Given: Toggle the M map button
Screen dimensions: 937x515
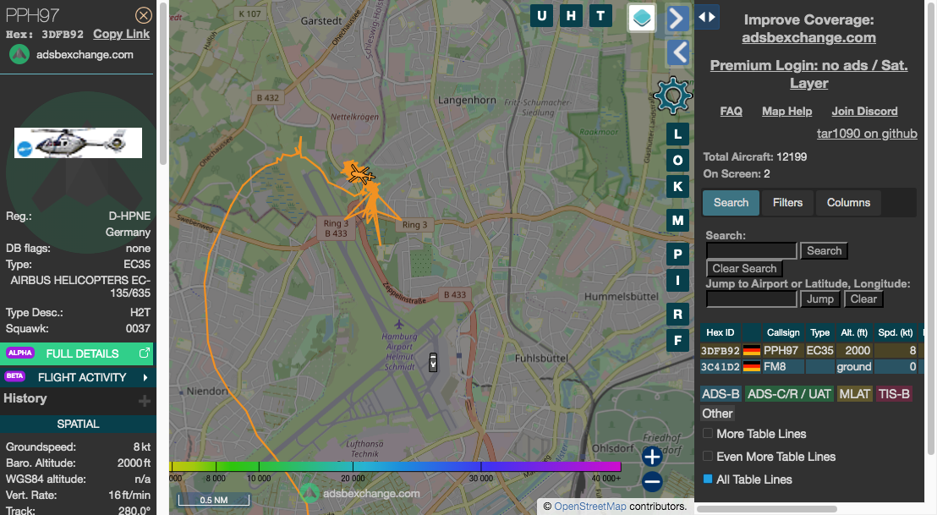Looking at the screenshot, I should coord(677,221).
